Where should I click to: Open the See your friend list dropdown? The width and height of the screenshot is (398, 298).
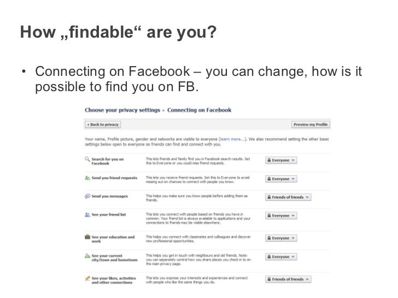tap(281, 216)
